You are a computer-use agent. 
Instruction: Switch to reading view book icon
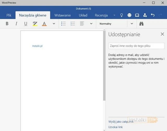137,15
